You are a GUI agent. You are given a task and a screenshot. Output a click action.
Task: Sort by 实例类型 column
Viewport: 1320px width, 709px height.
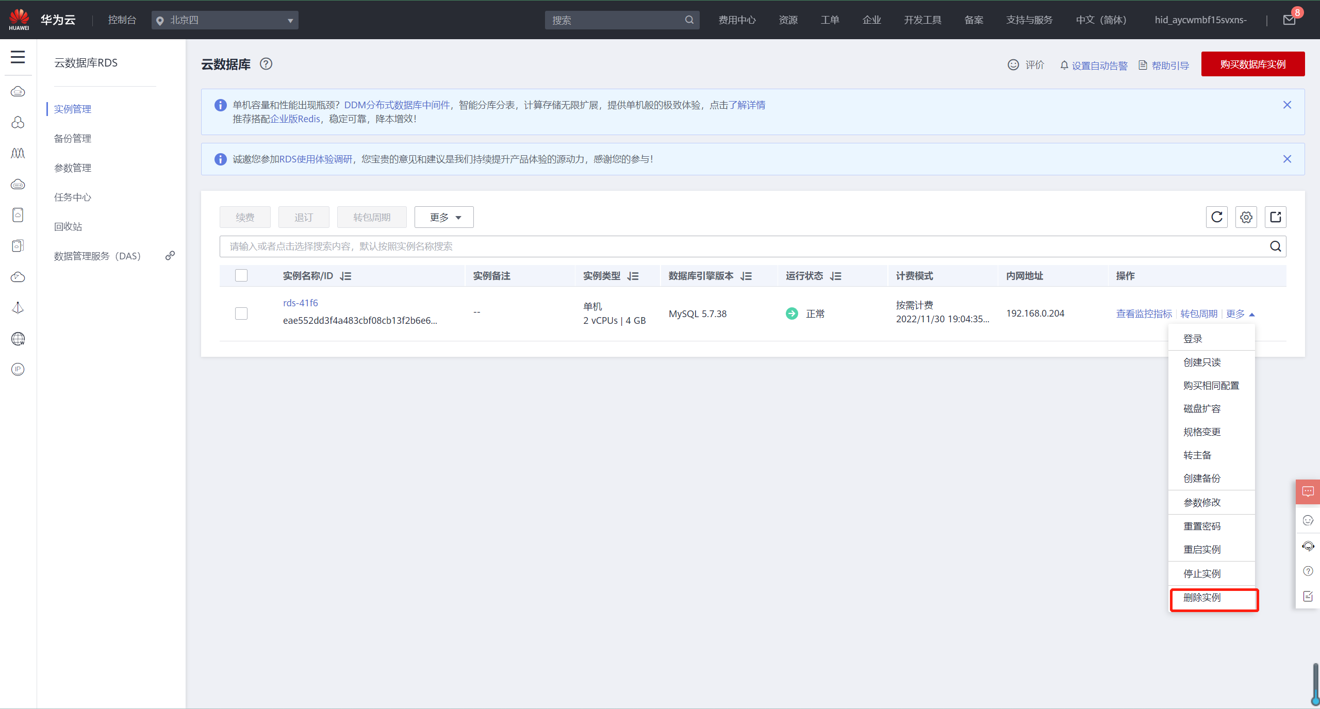(633, 276)
